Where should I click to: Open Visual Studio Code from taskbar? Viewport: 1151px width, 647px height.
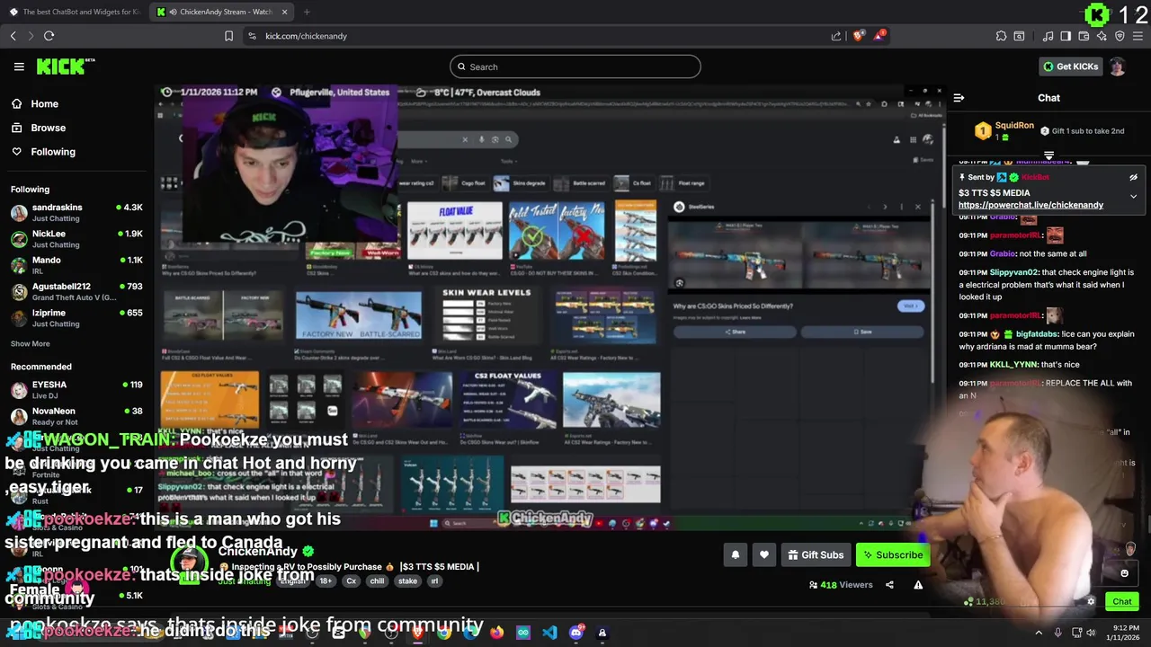pyautogui.click(x=549, y=633)
